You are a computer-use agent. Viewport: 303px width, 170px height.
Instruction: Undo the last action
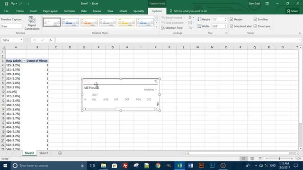tap(13, 3)
